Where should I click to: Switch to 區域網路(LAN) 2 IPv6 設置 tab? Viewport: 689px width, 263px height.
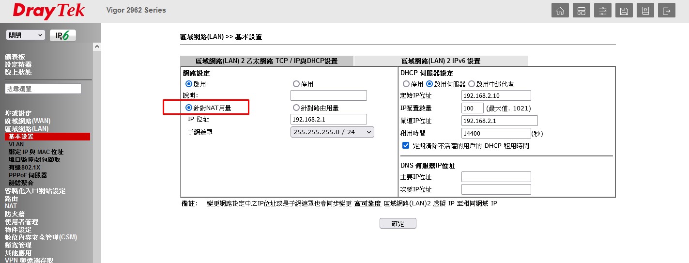click(x=441, y=61)
